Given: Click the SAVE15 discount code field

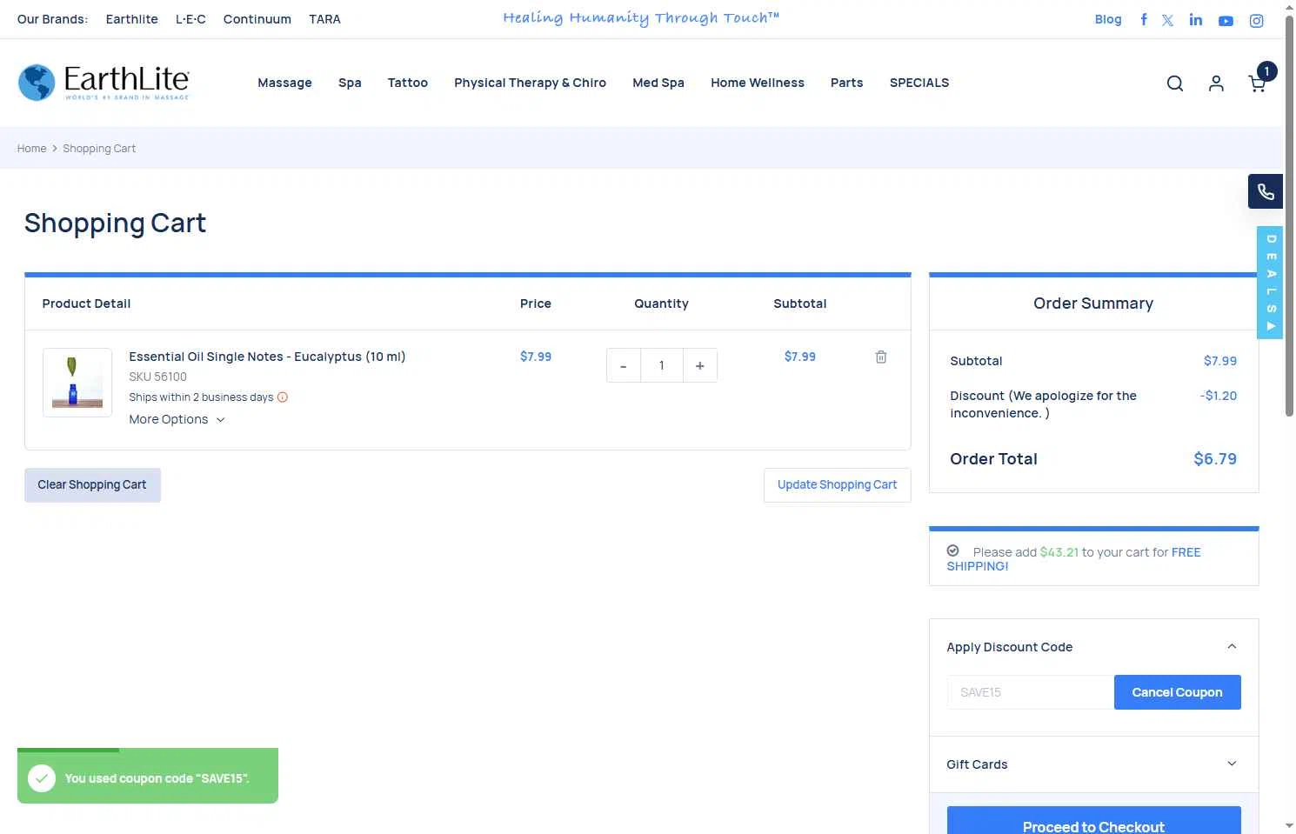Looking at the screenshot, I should tap(1031, 692).
